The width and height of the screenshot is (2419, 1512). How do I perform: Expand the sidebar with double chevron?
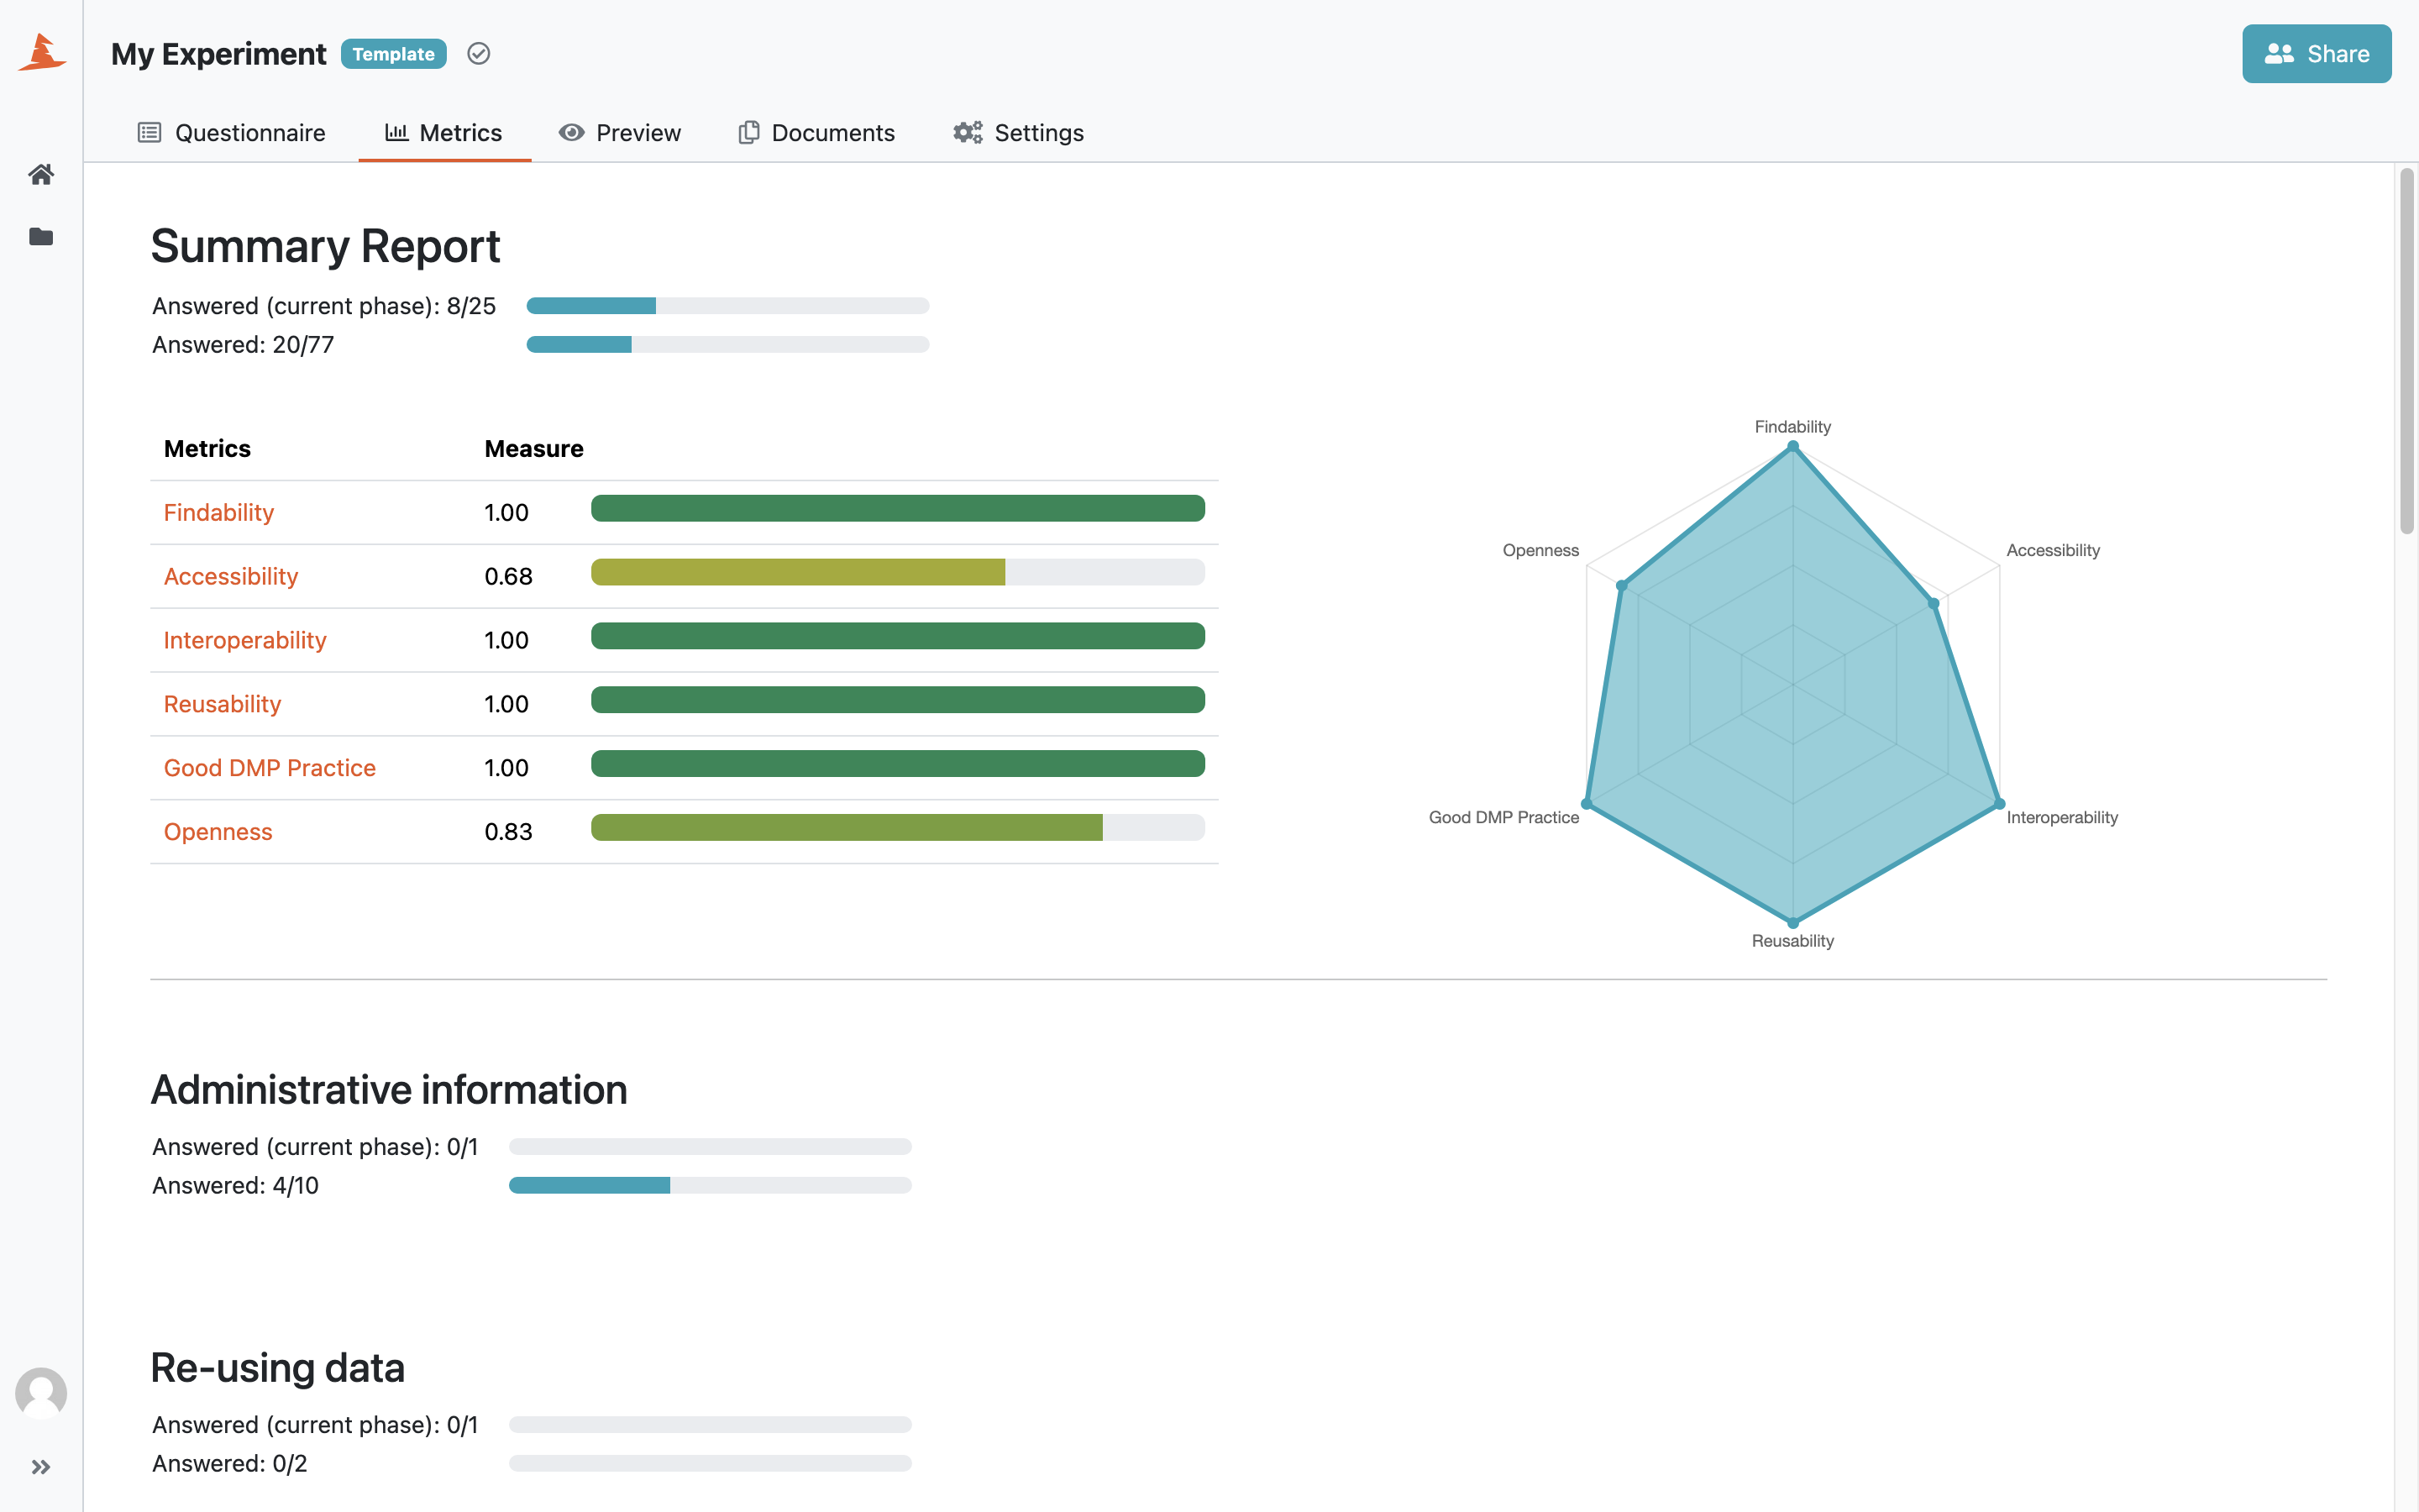tap(41, 1467)
